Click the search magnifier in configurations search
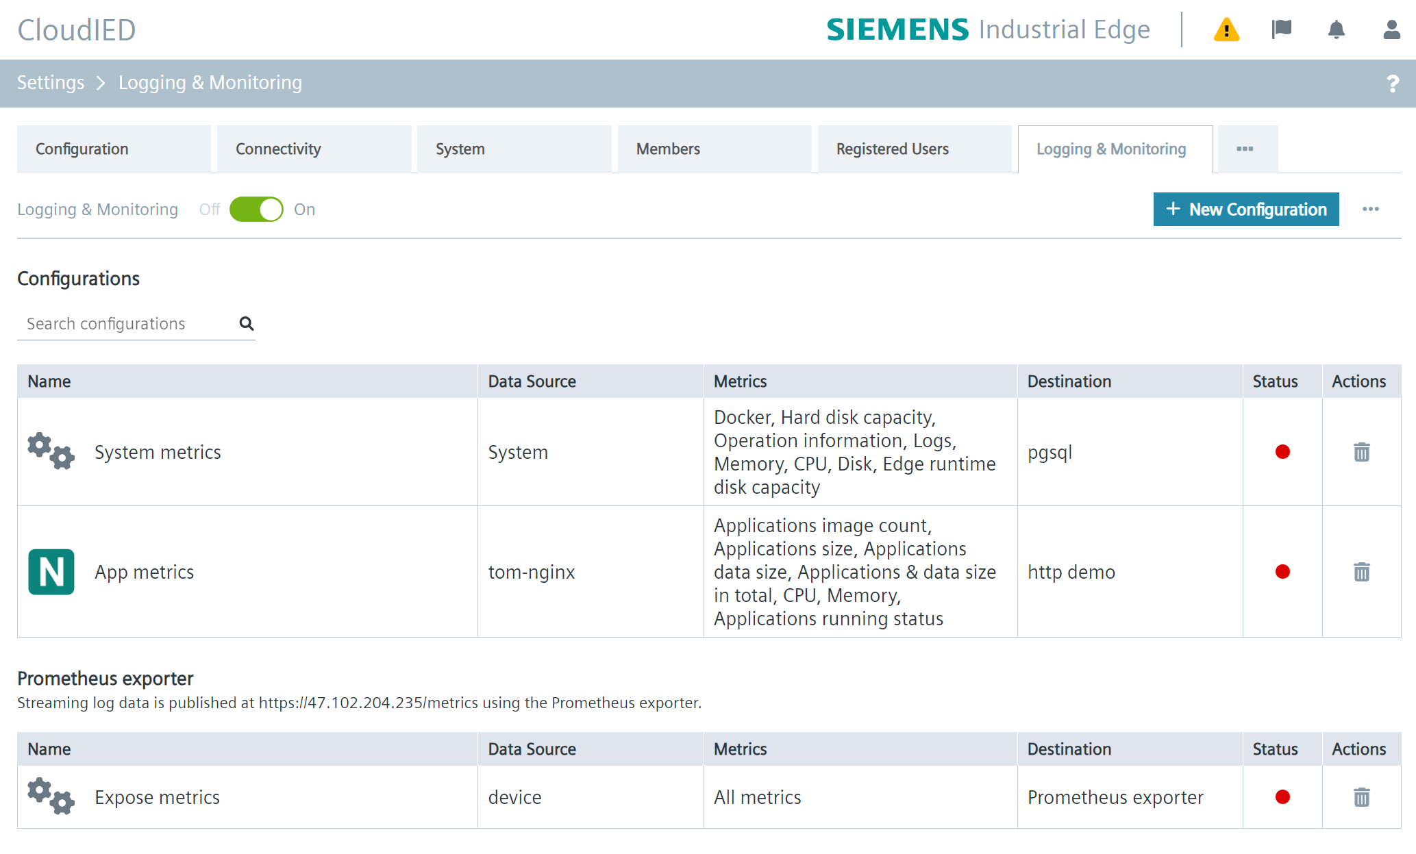1416x854 pixels. pos(246,323)
